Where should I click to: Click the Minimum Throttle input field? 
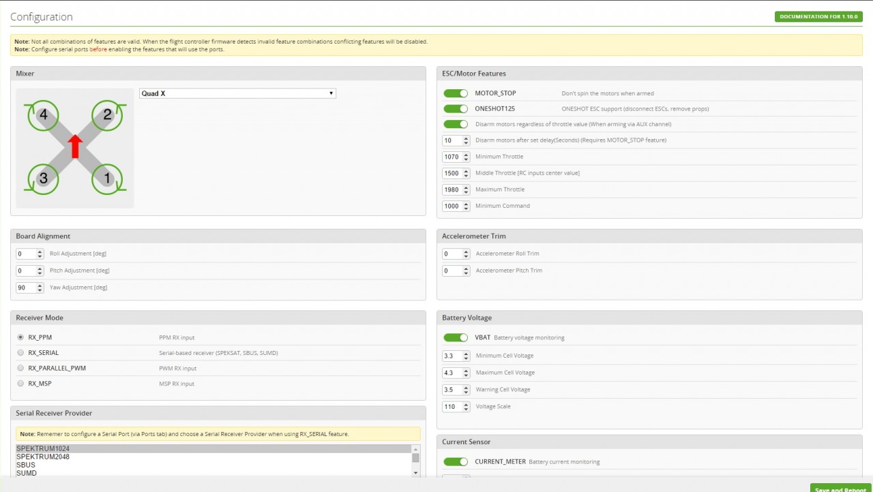452,157
